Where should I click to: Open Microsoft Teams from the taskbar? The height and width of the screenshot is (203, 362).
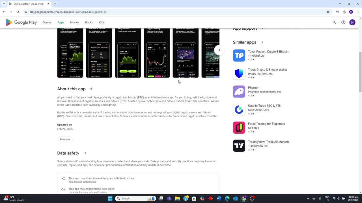coord(169,198)
